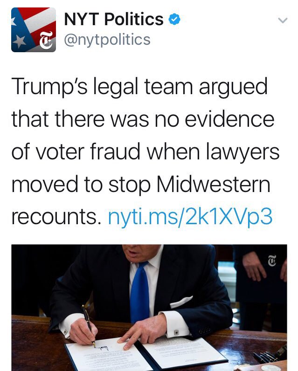Click the blue verified checkmark badge
This screenshot has width=298, height=371.
click(174, 20)
